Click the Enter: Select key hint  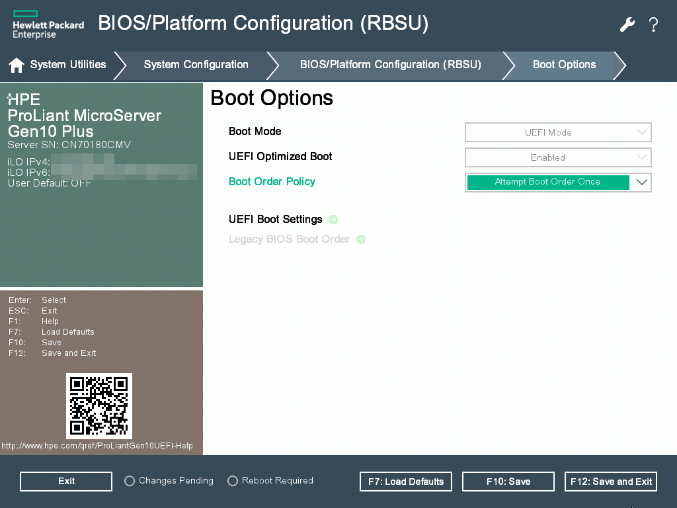tap(38, 300)
